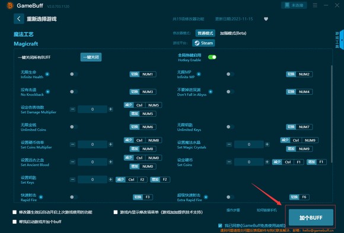This screenshot has width=344, height=233.
Task: Click star icon next to Infinite MP
Action: [x=199, y=74]
